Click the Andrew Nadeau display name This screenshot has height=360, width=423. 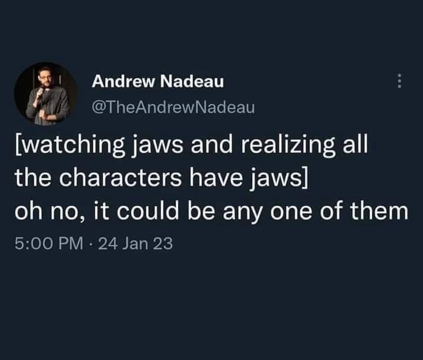[x=158, y=81]
